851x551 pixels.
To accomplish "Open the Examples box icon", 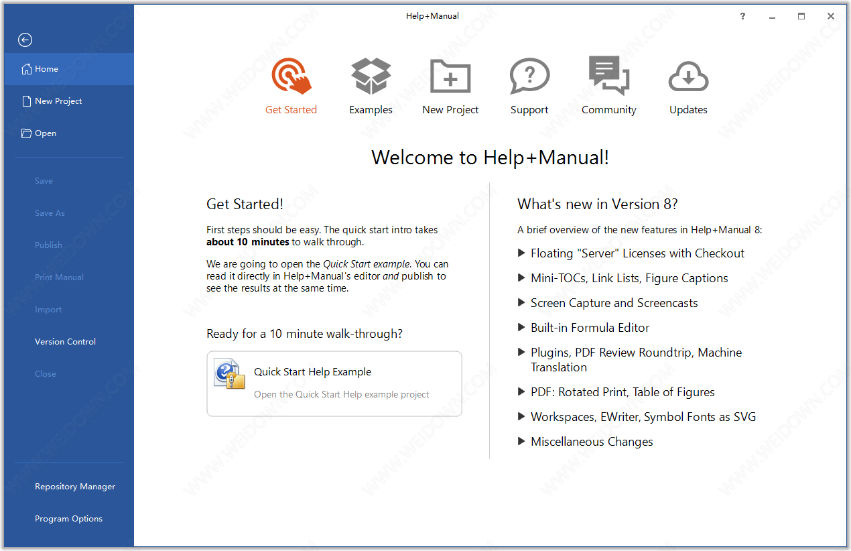I will pos(371,76).
